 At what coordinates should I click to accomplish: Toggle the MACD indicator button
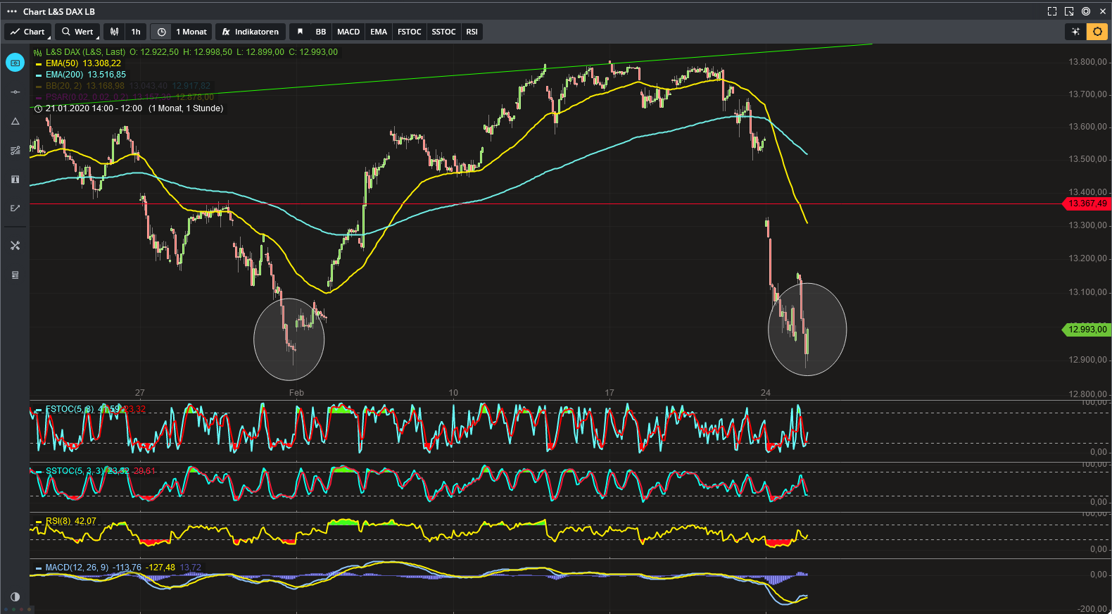pyautogui.click(x=348, y=32)
